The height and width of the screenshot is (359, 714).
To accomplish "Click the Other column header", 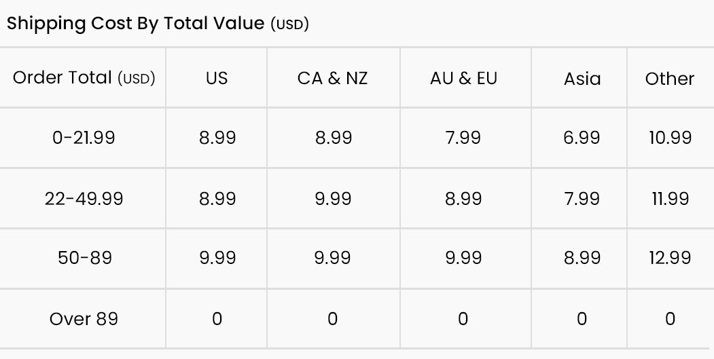I will tap(670, 79).
